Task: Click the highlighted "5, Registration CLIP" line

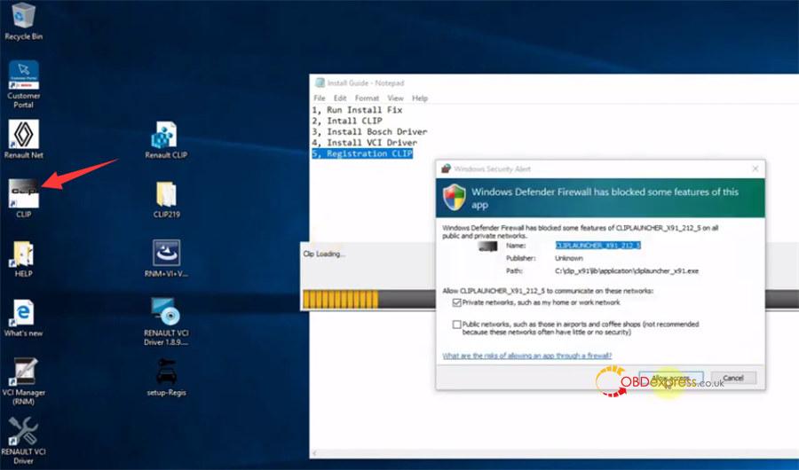Action: tap(362, 153)
